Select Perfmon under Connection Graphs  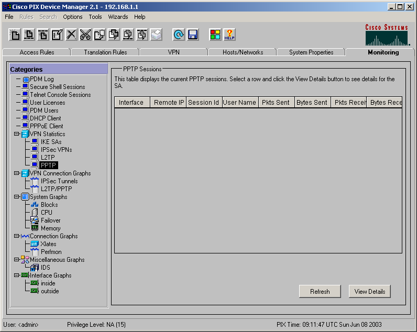pos(51,252)
